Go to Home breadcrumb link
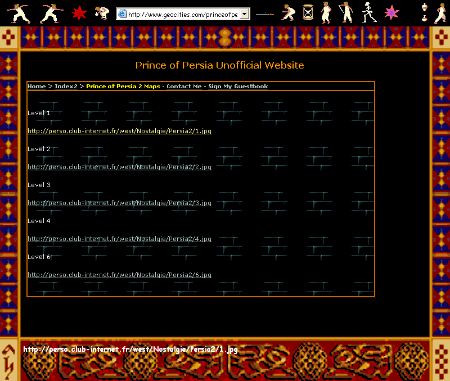This screenshot has height=381, width=450. pyautogui.click(x=37, y=87)
